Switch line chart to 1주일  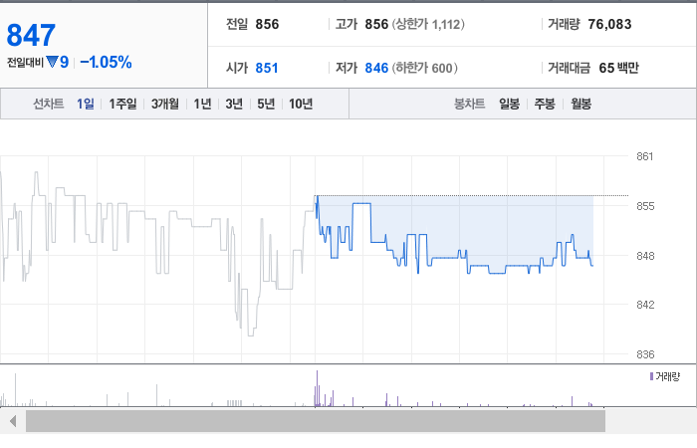point(122,104)
